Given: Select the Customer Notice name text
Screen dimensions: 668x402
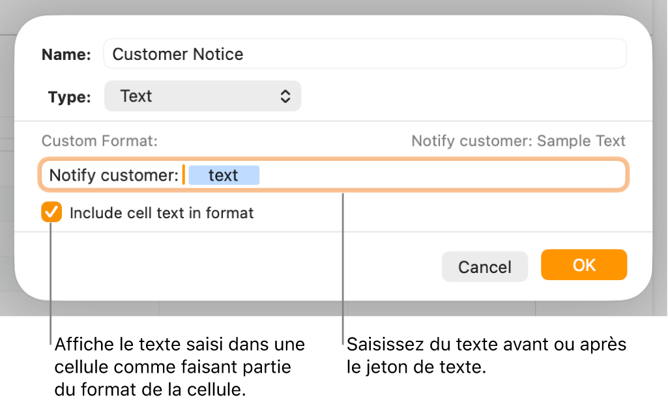Looking at the screenshot, I should [x=177, y=54].
